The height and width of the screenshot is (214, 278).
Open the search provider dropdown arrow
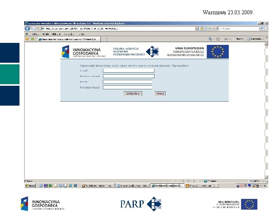266,28
